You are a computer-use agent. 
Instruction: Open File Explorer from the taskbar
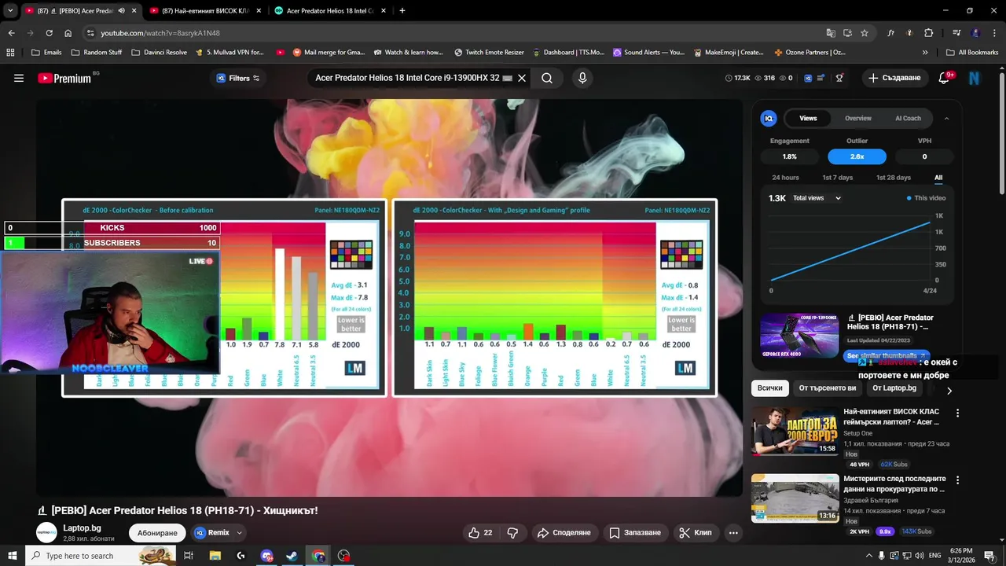pos(215,556)
